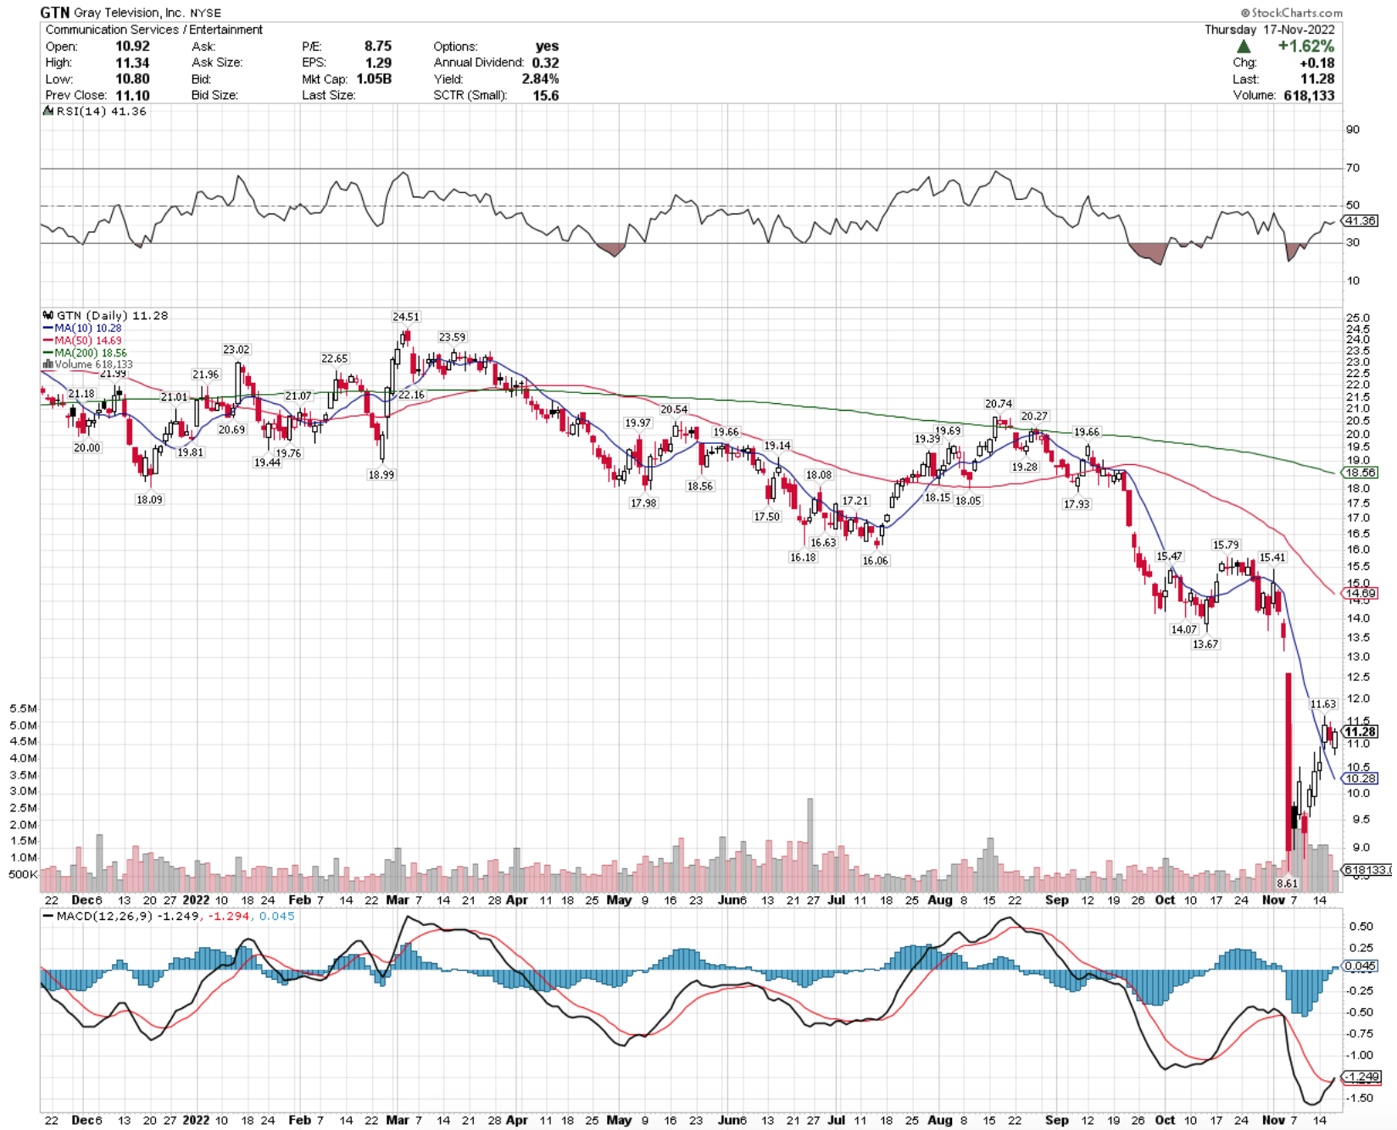Click the 8.61 low price label
1397x1130 pixels.
point(1287,884)
